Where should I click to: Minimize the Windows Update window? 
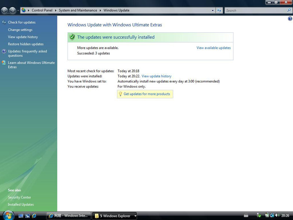[269, 2]
